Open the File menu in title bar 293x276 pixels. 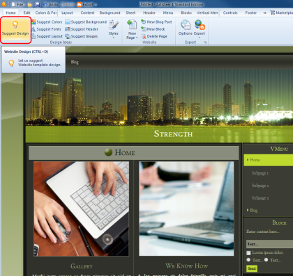pyautogui.click(x=18, y=4)
